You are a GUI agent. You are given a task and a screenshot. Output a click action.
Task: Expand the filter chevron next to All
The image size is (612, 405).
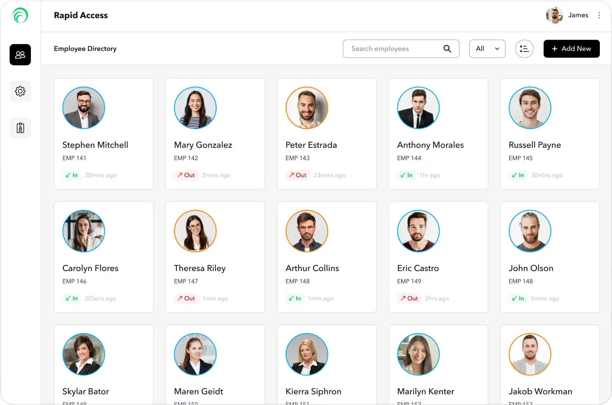coord(496,48)
